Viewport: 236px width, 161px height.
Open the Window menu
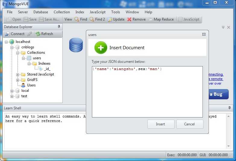coord(132,12)
